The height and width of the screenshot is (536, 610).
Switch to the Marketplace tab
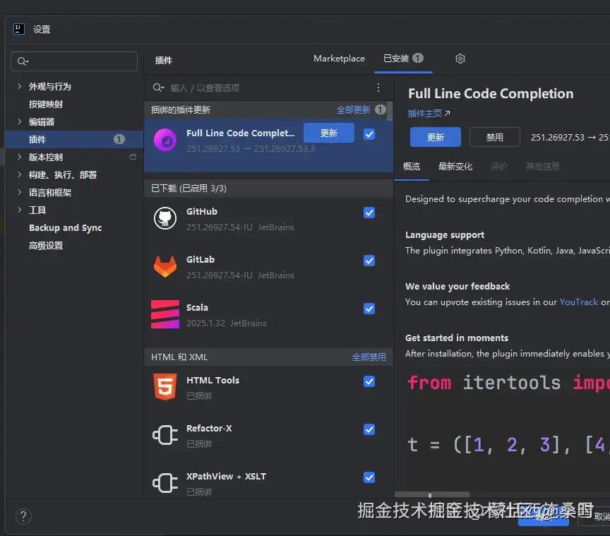tap(339, 59)
